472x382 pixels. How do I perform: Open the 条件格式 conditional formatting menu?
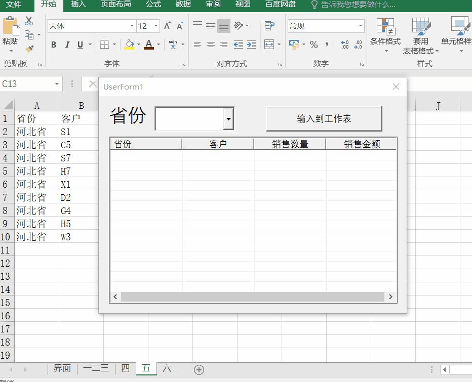tap(385, 35)
